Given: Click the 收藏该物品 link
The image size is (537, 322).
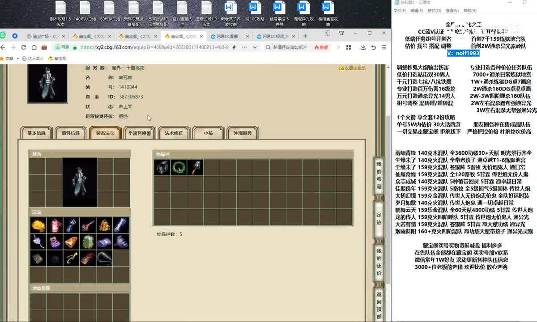Looking at the screenshot, I should tap(353, 68).
